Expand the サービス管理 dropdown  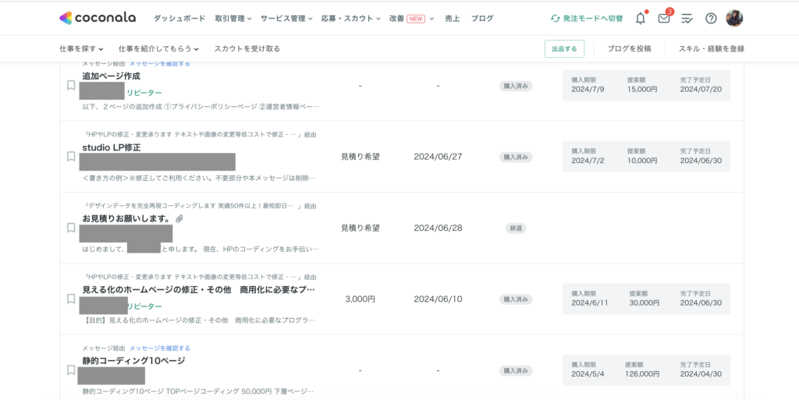(x=286, y=18)
